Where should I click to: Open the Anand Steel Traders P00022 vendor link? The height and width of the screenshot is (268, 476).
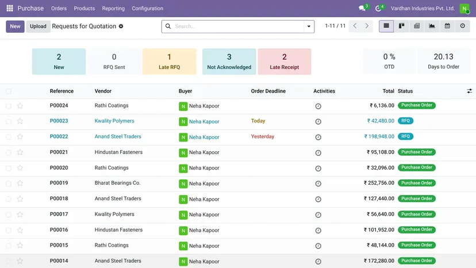(118, 136)
